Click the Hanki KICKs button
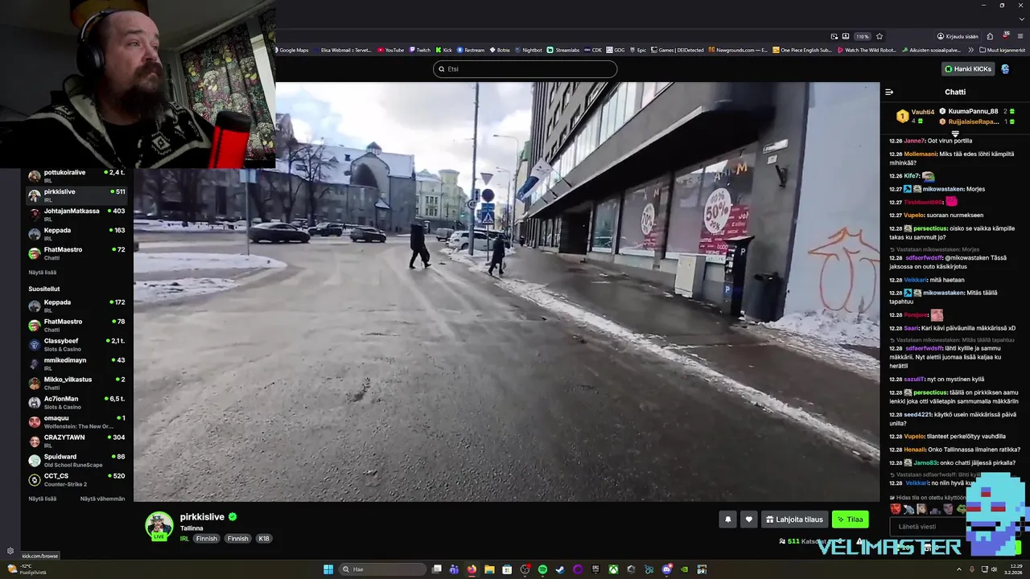Viewport: 1030px width, 579px height. point(968,69)
